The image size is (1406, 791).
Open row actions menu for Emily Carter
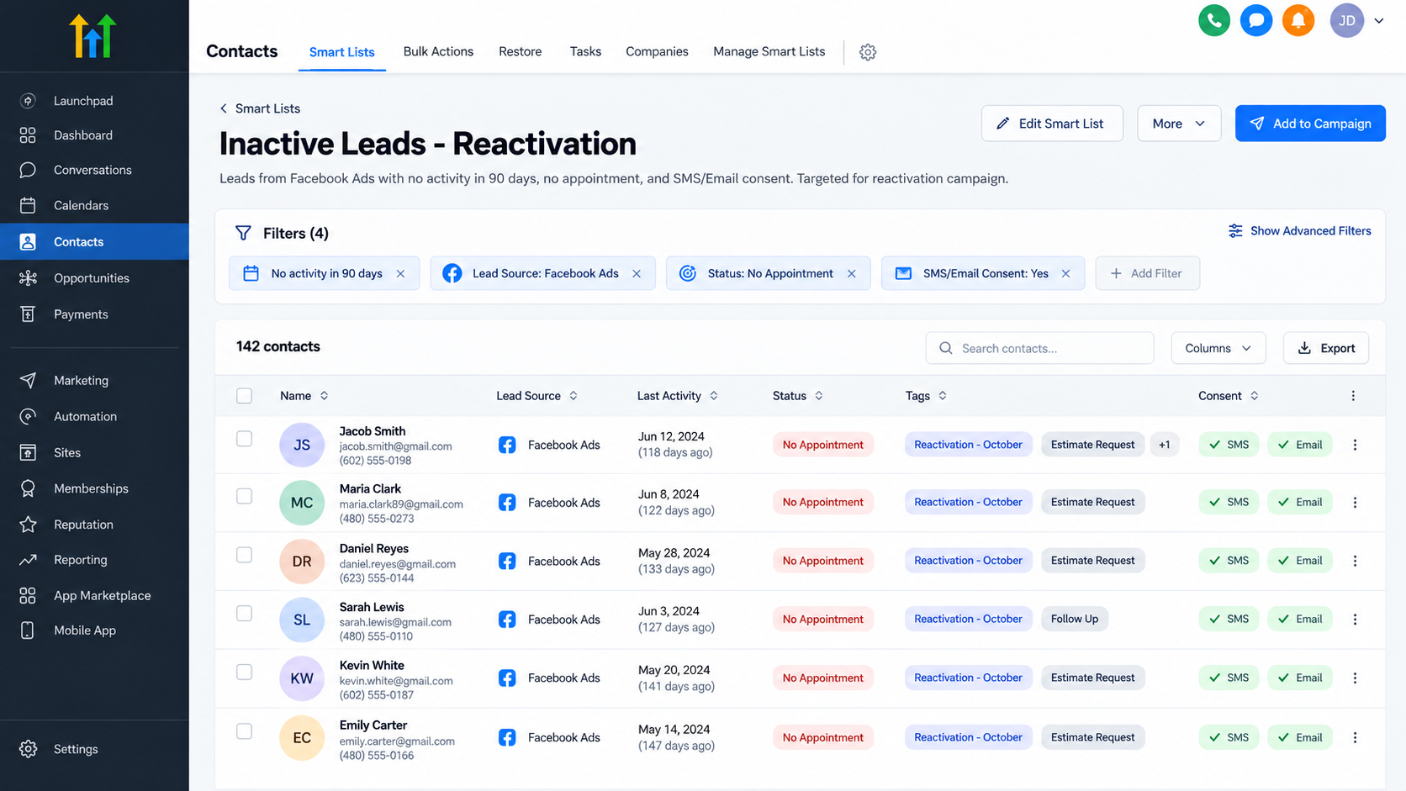1355,737
